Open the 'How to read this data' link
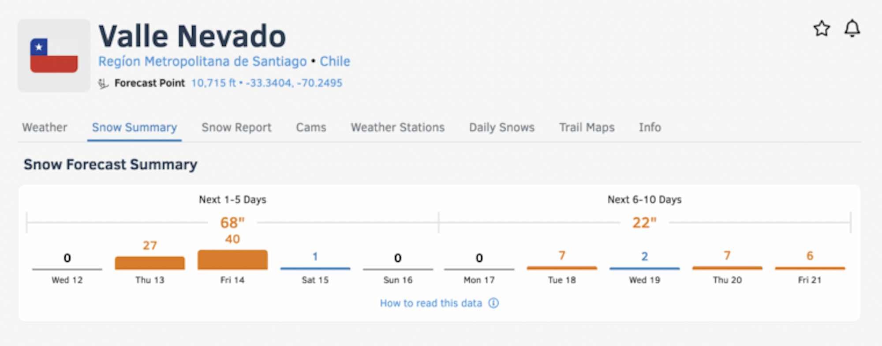 (431, 303)
